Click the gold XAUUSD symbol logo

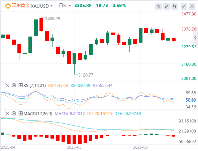tap(8, 6)
